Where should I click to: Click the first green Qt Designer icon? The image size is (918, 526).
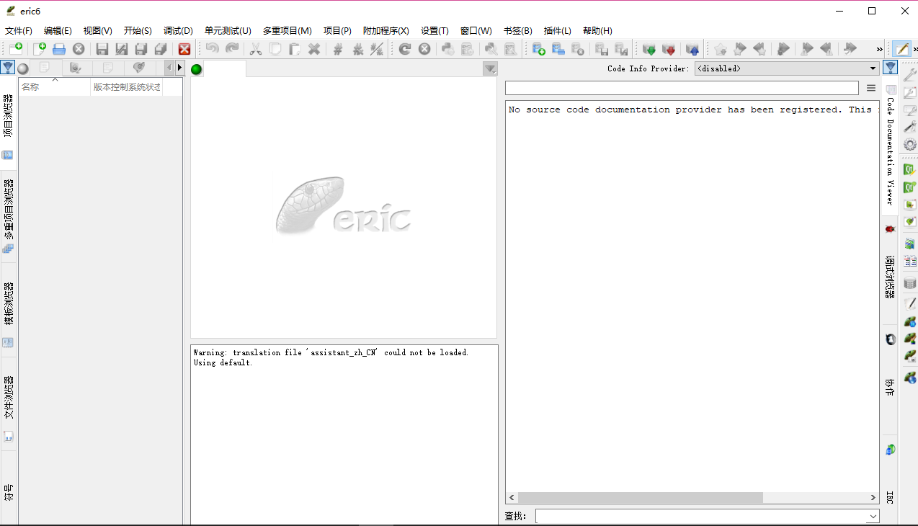[x=910, y=169]
